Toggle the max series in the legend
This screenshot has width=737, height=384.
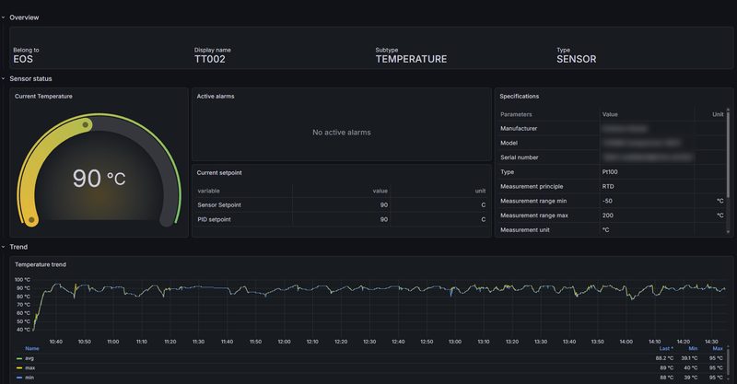tap(30, 368)
